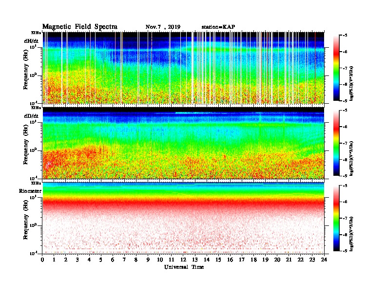Click hour tick label "24" on time axis
This screenshot has height=298, width=386.
tap(324, 260)
